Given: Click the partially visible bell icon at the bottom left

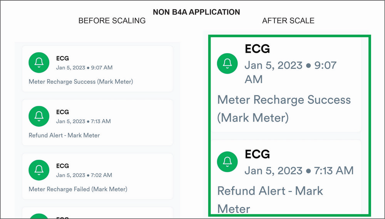Looking at the screenshot, I should [x=39, y=216].
